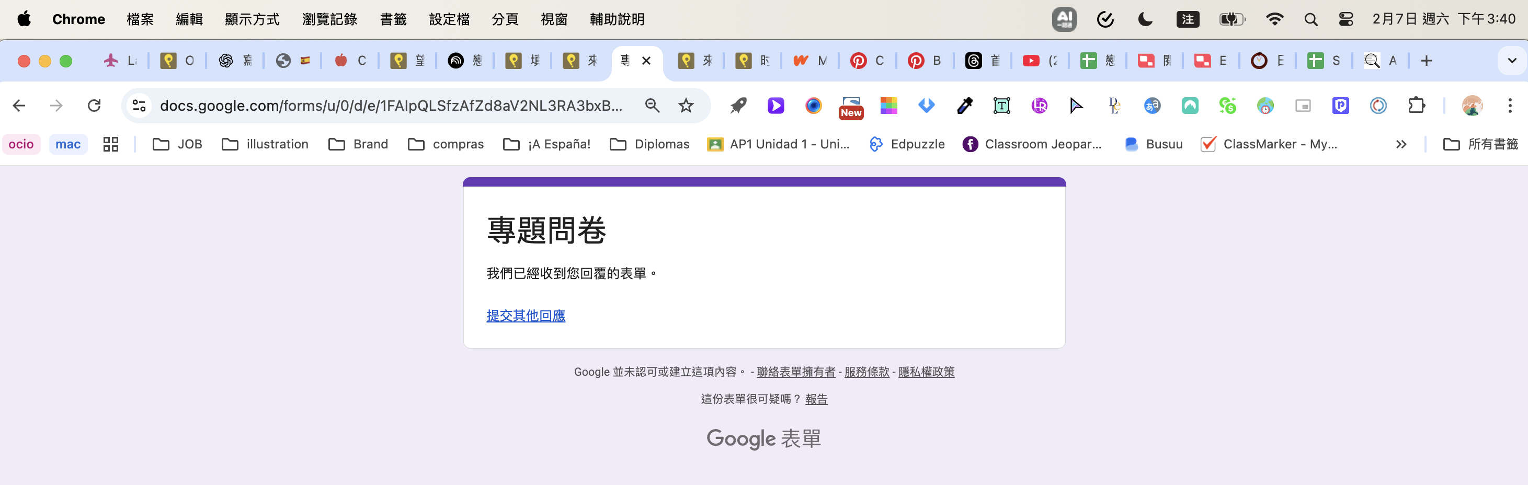Open the bookmarks apps grid icon
The height and width of the screenshot is (485, 1528).
coord(111,144)
